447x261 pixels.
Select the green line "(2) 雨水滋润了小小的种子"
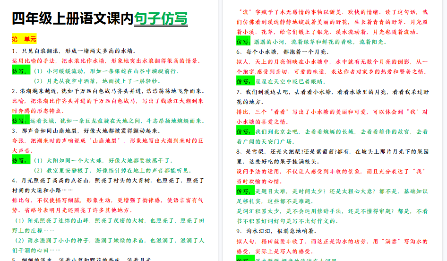point(110,241)
